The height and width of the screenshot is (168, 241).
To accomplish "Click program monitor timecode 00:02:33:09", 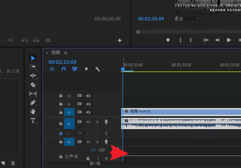I will tap(151, 19).
